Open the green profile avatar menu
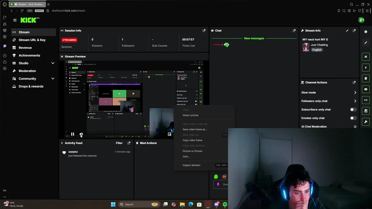 [x=361, y=20]
